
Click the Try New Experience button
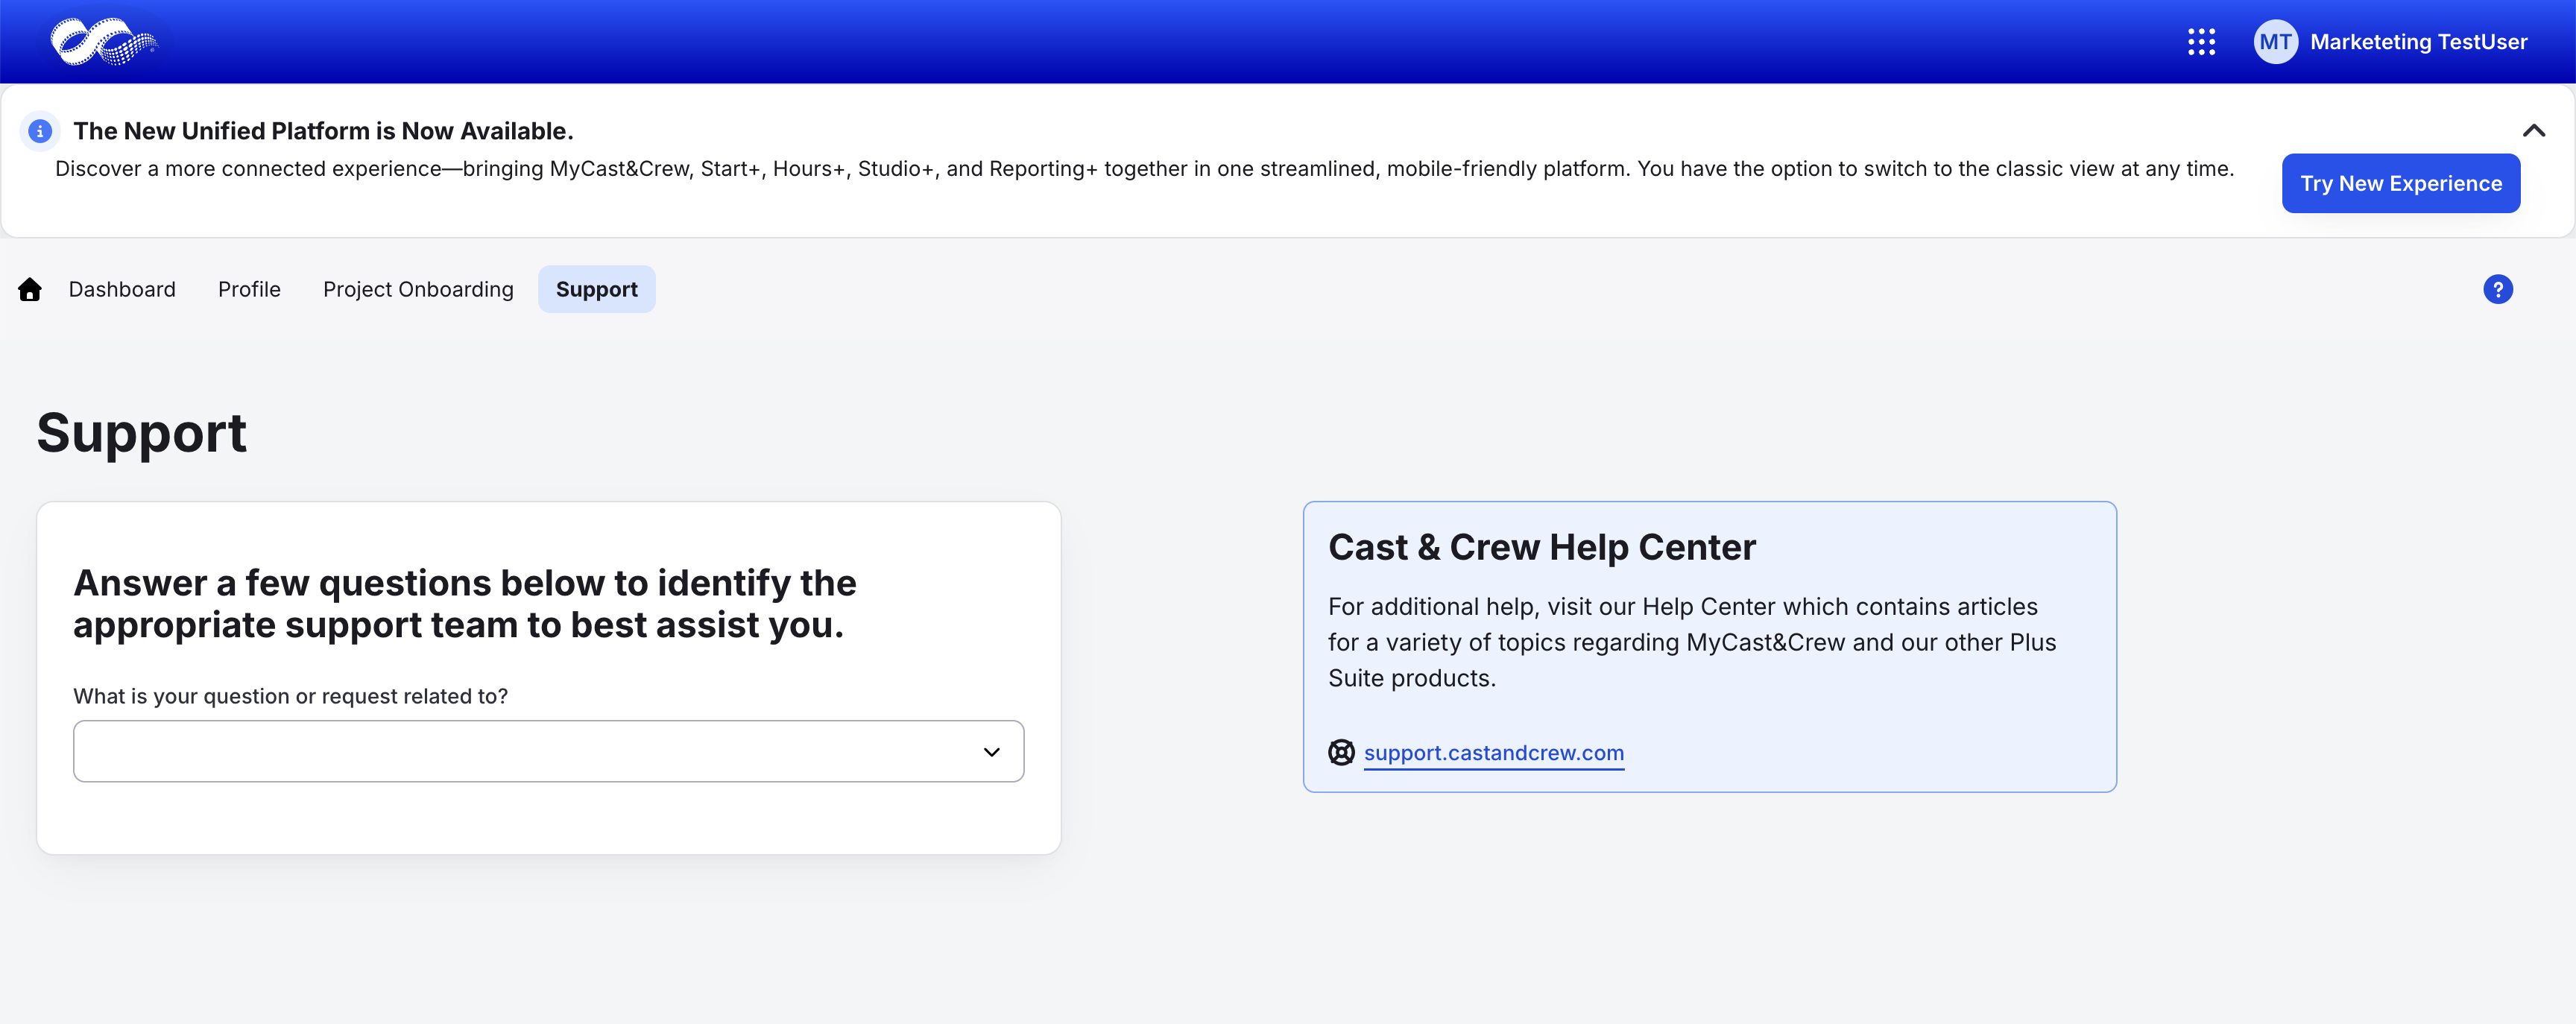pyautogui.click(x=2400, y=183)
